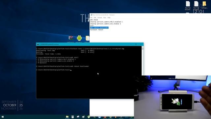211x119 pixels.
Task: Click 'Finished. Total time' line in Command Prompt
Action: (x=48, y=54)
